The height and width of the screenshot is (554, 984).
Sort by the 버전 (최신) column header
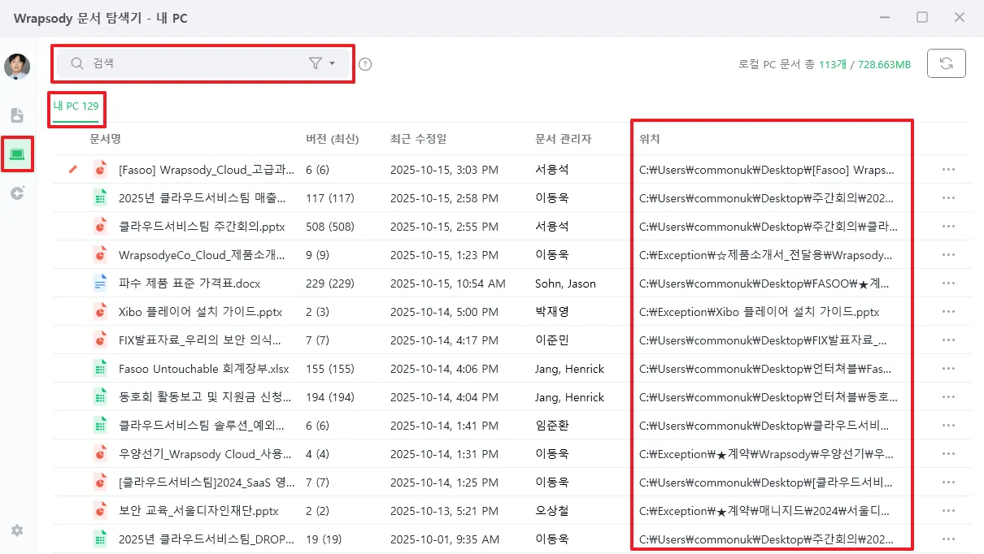(332, 139)
